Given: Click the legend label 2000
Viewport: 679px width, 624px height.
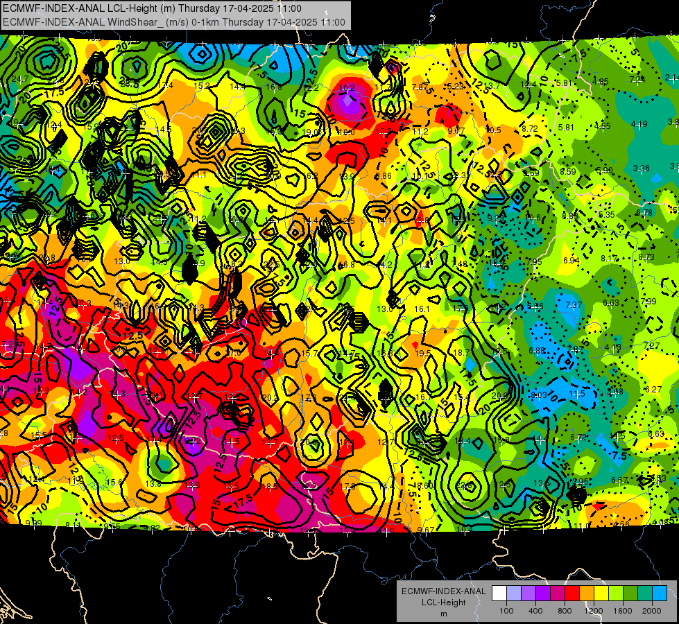Looking at the screenshot, I should 652,611.
